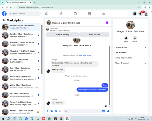
Task: Click the large listing photo in right panel
Action: (130, 25)
